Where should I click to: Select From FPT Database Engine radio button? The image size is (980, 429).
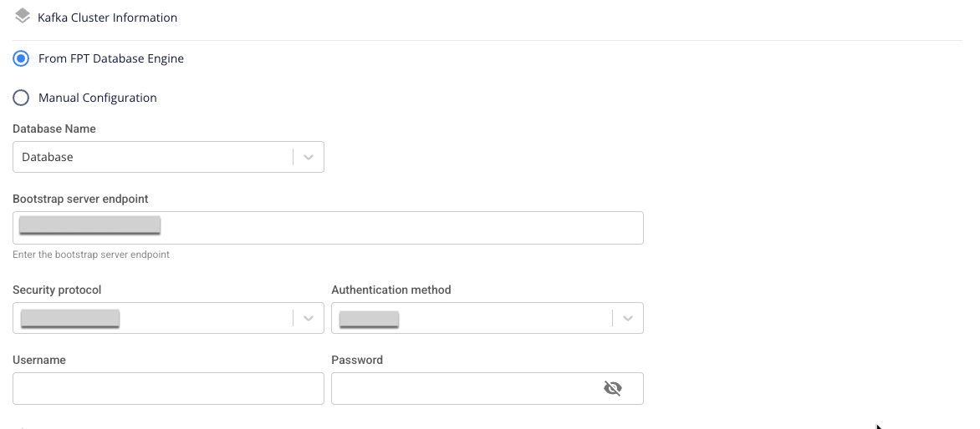22,58
